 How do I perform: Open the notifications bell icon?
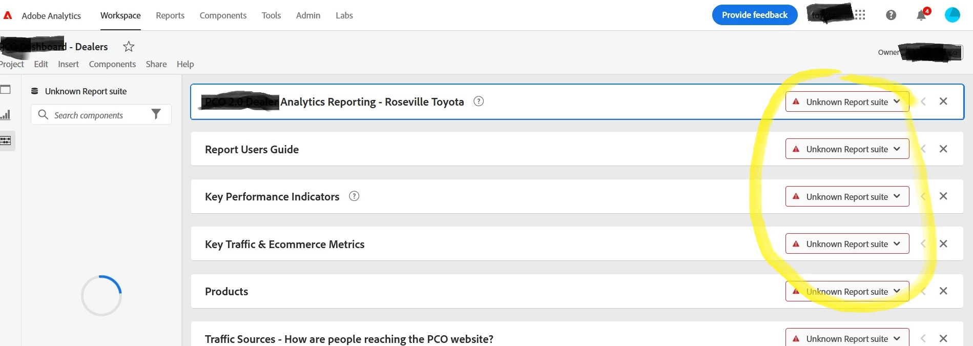[x=921, y=15]
